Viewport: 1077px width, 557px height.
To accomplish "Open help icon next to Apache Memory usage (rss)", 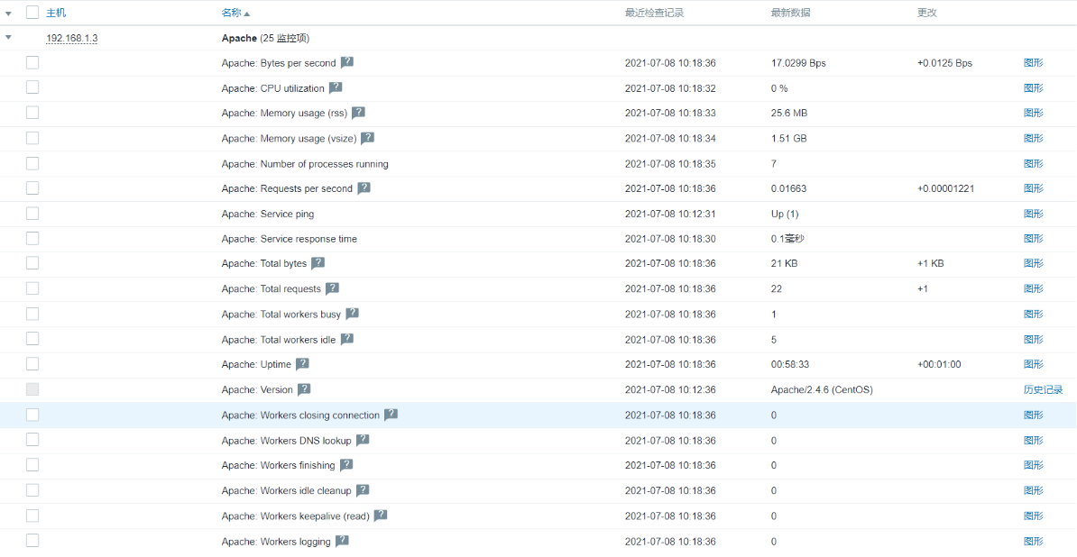I will pos(358,113).
